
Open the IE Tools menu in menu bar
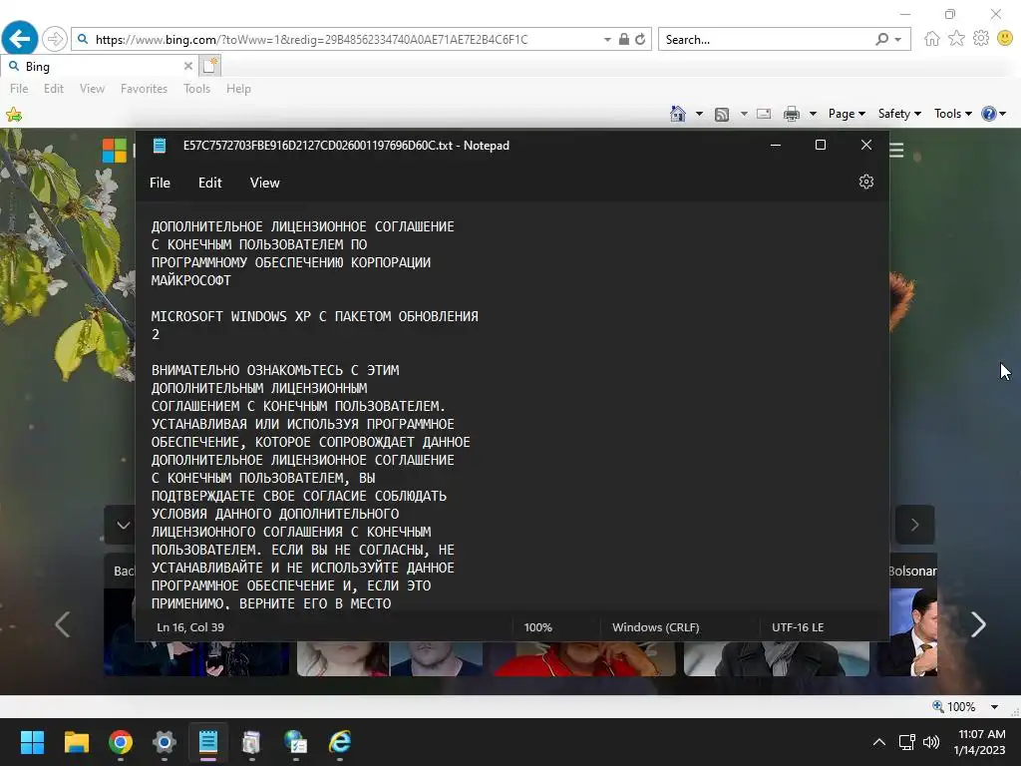196,89
